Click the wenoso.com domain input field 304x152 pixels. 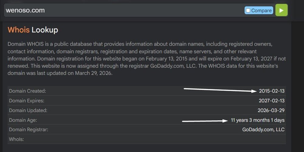pos(124,10)
